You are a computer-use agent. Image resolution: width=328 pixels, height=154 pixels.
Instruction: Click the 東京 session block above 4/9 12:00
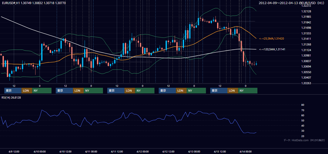point(13,91)
